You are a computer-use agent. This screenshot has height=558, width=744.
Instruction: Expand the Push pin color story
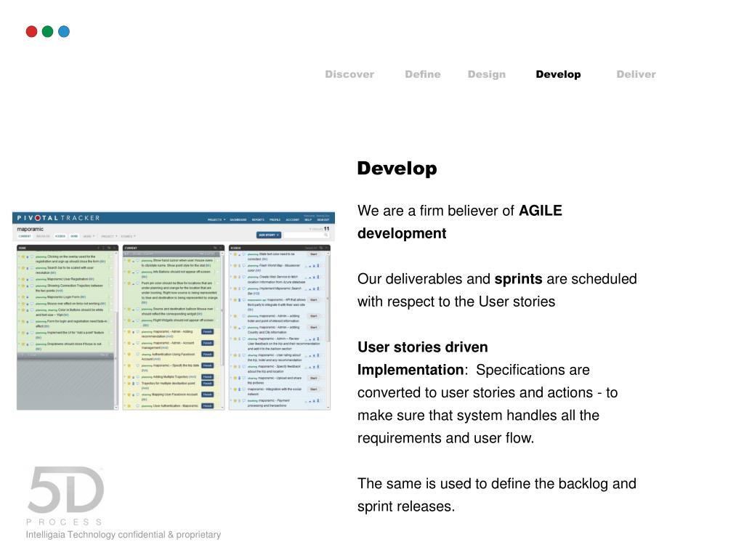point(125,283)
